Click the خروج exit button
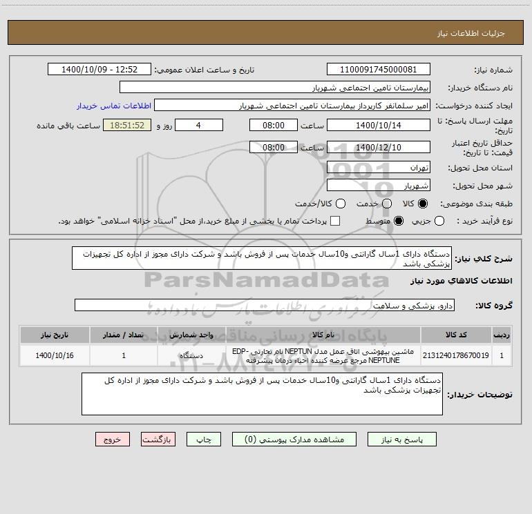Screen dimensions: 532x514 point(113,439)
